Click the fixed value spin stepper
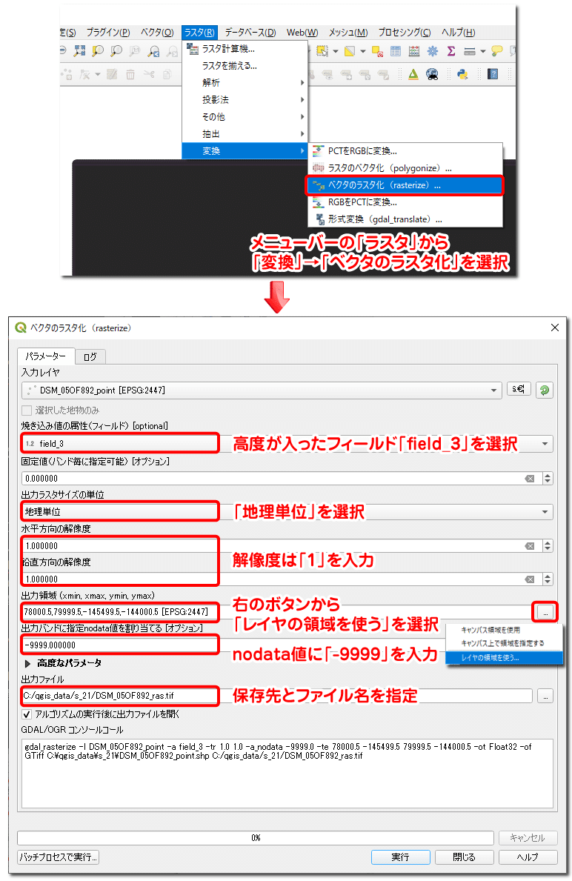Viewport: 572px width, 881px height. (548, 479)
